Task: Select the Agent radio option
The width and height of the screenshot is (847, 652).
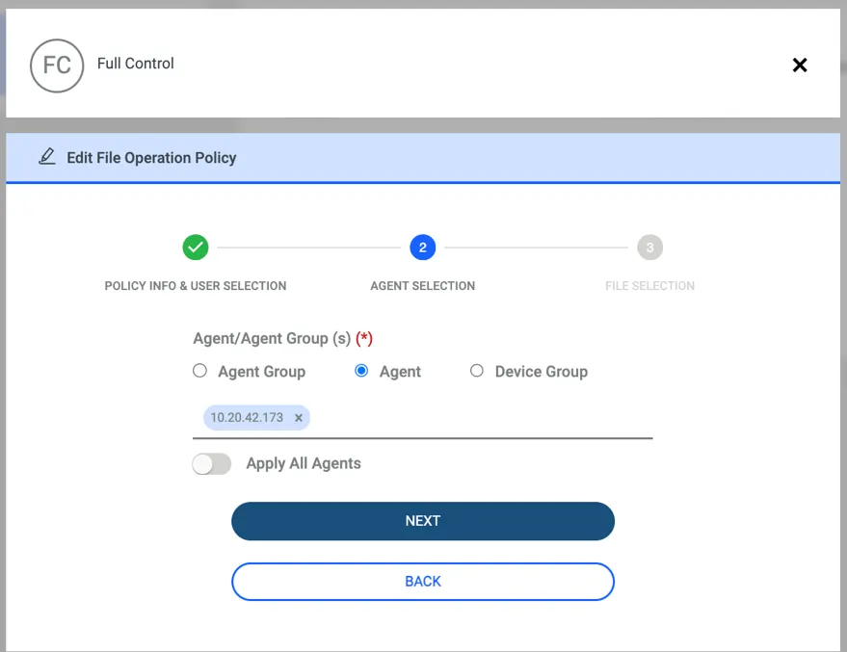Action: 361,371
